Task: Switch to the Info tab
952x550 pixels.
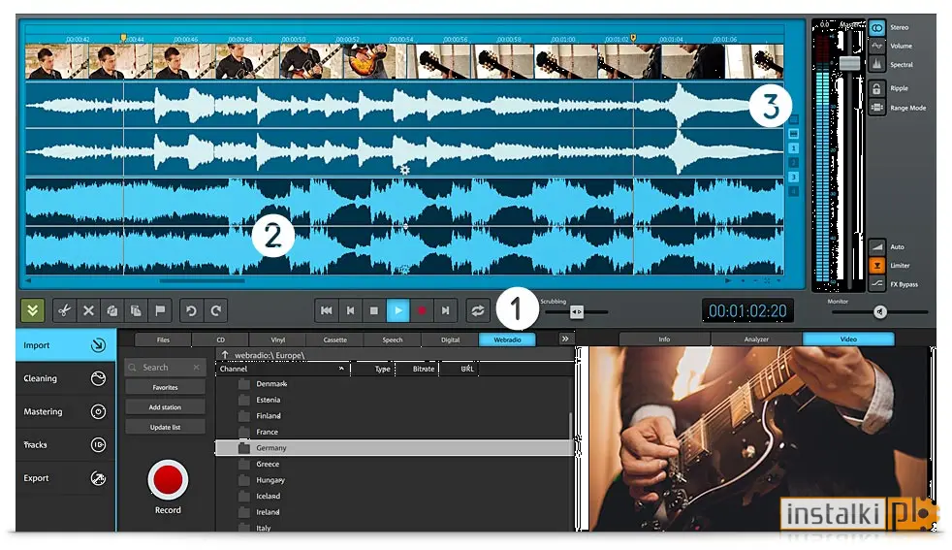Action: point(664,340)
